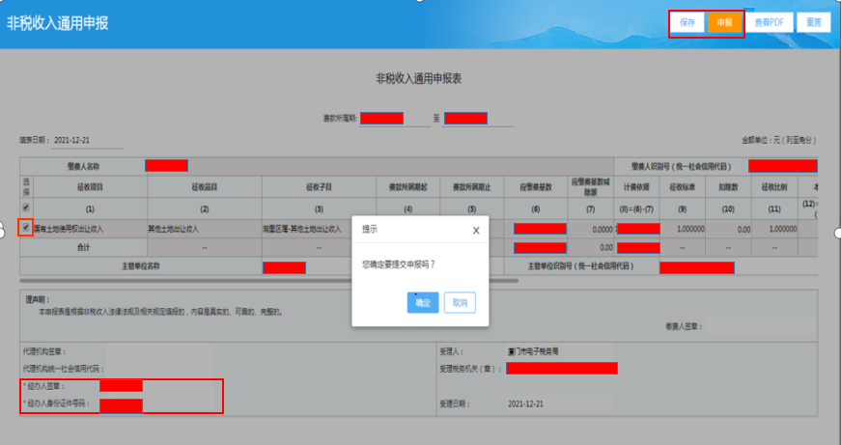The width and height of the screenshot is (841, 445).
Task: Click the 代理机构签章 field
Action: [160, 351]
